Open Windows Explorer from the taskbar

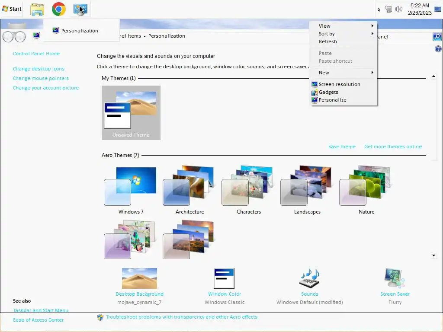point(37,10)
